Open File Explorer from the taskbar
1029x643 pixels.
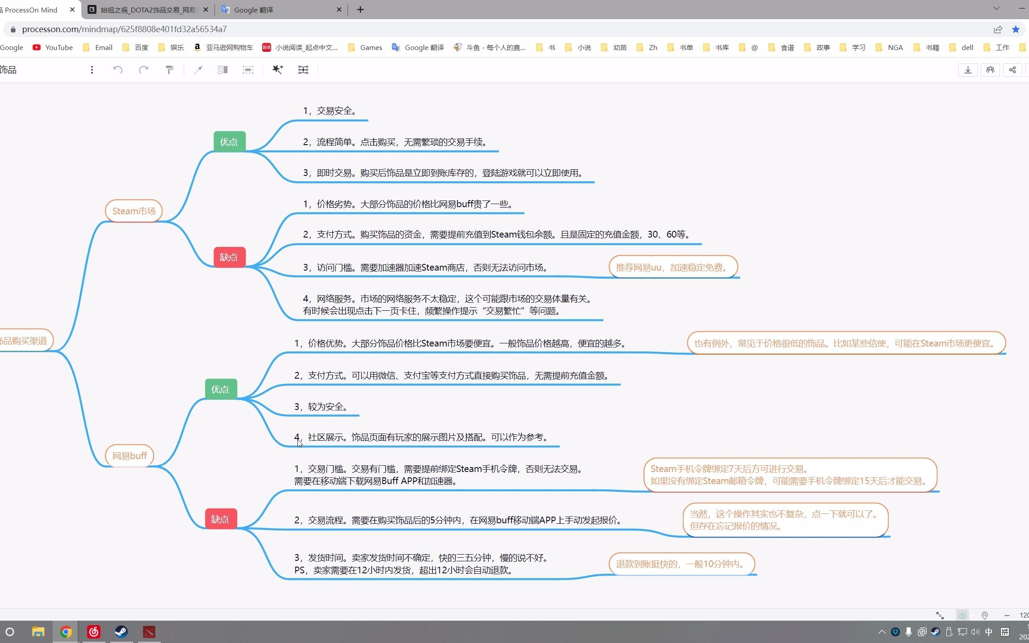38,632
